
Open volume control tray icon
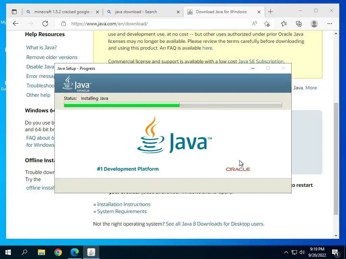[x=302, y=252]
